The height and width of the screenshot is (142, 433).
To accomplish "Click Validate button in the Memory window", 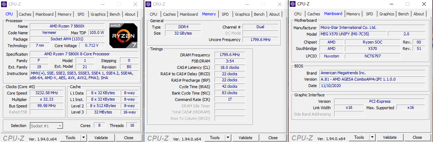I will [245, 137].
